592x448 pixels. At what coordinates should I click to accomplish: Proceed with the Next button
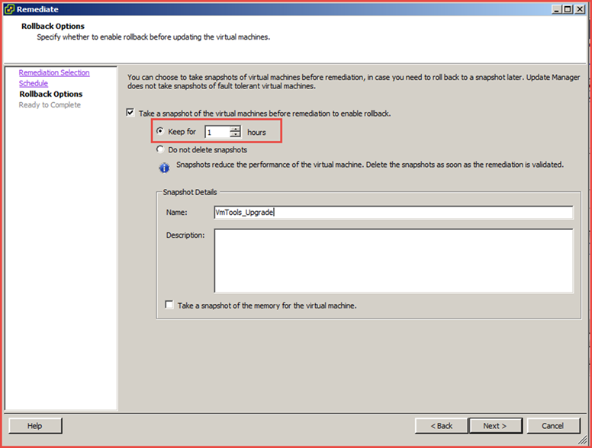tap(495, 426)
